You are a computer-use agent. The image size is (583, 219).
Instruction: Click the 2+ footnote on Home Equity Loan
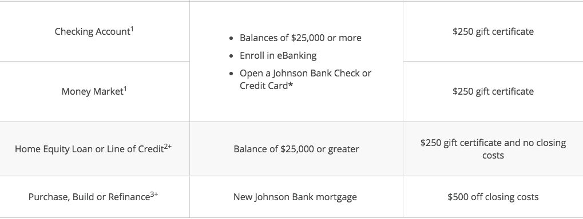click(168, 147)
